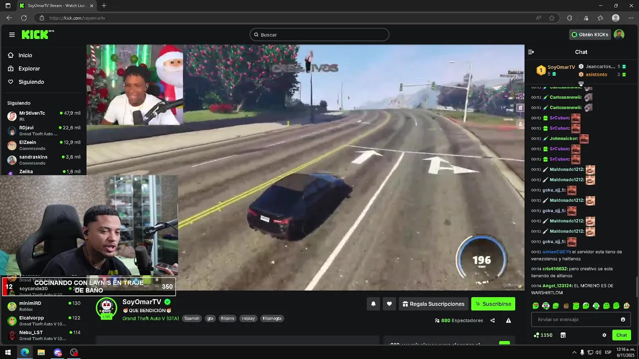
Task: Click the Suscribirse button
Action: tap(493, 304)
